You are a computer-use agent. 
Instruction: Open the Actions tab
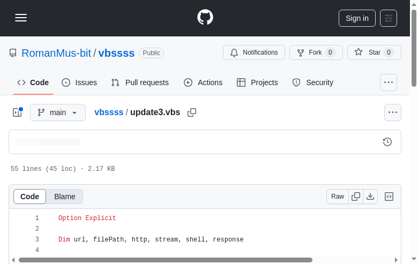[203, 82]
